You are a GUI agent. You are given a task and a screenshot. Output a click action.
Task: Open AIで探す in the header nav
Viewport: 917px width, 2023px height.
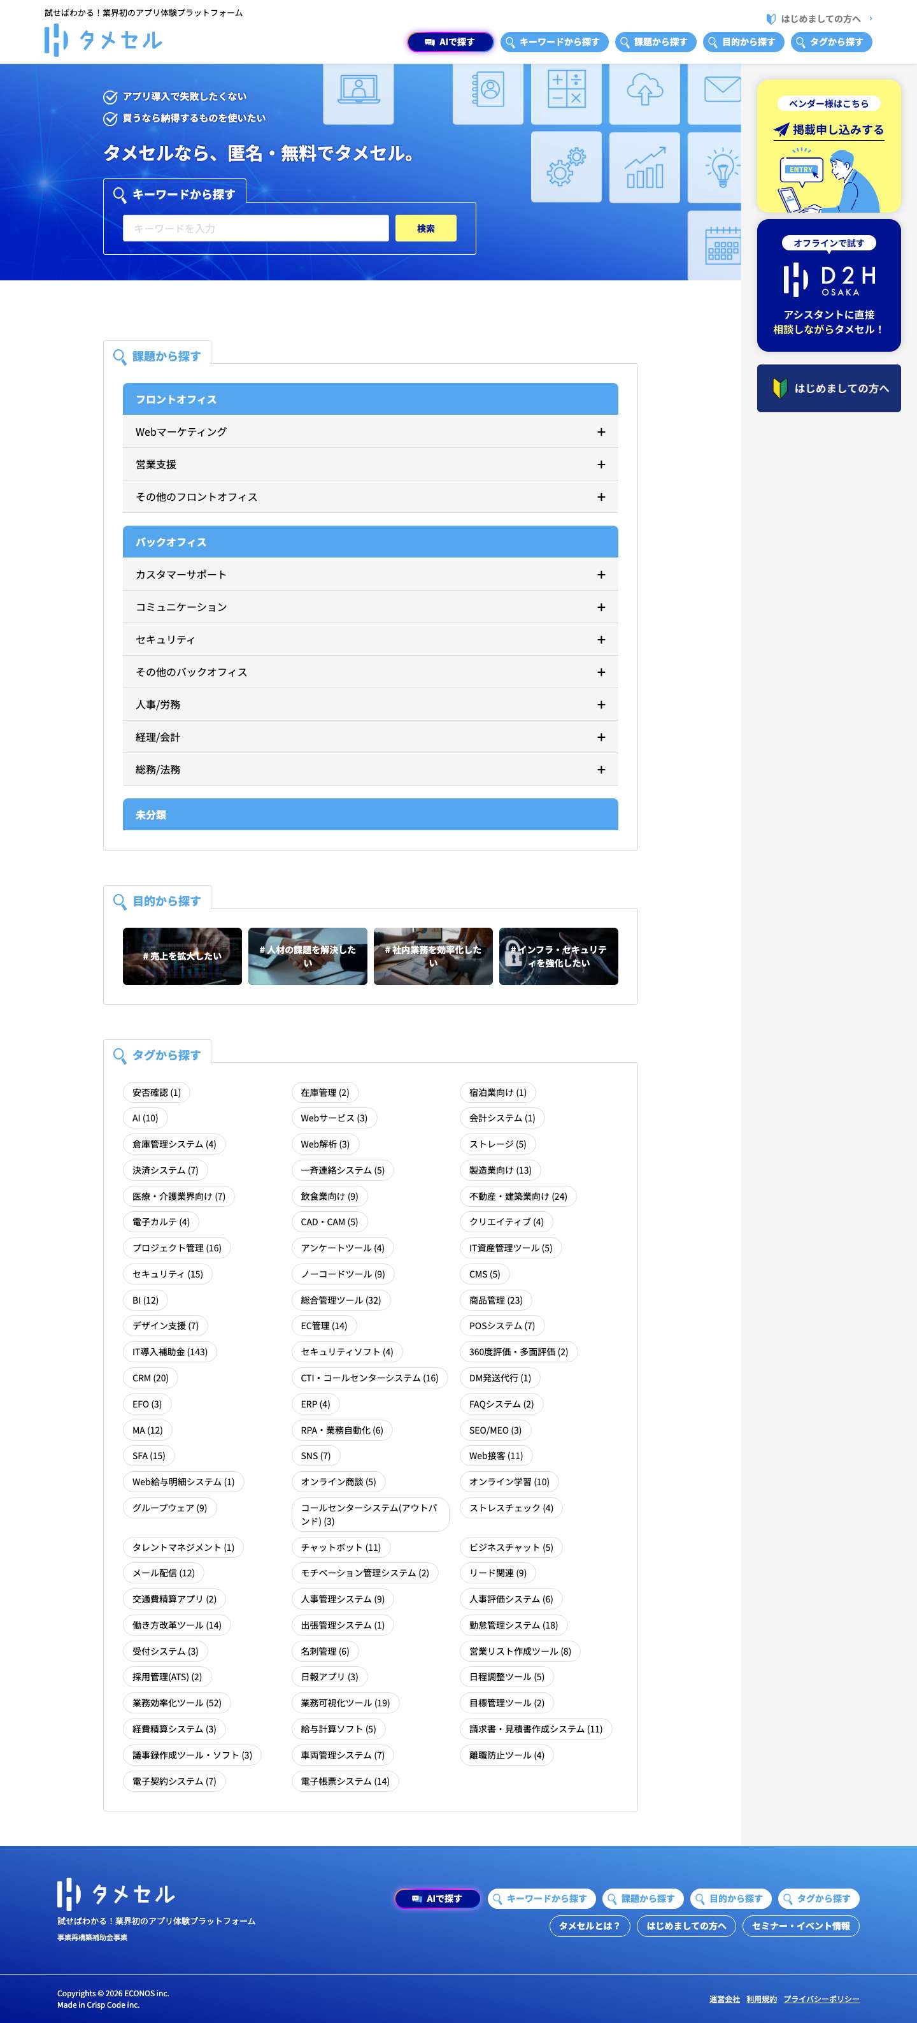click(x=450, y=43)
